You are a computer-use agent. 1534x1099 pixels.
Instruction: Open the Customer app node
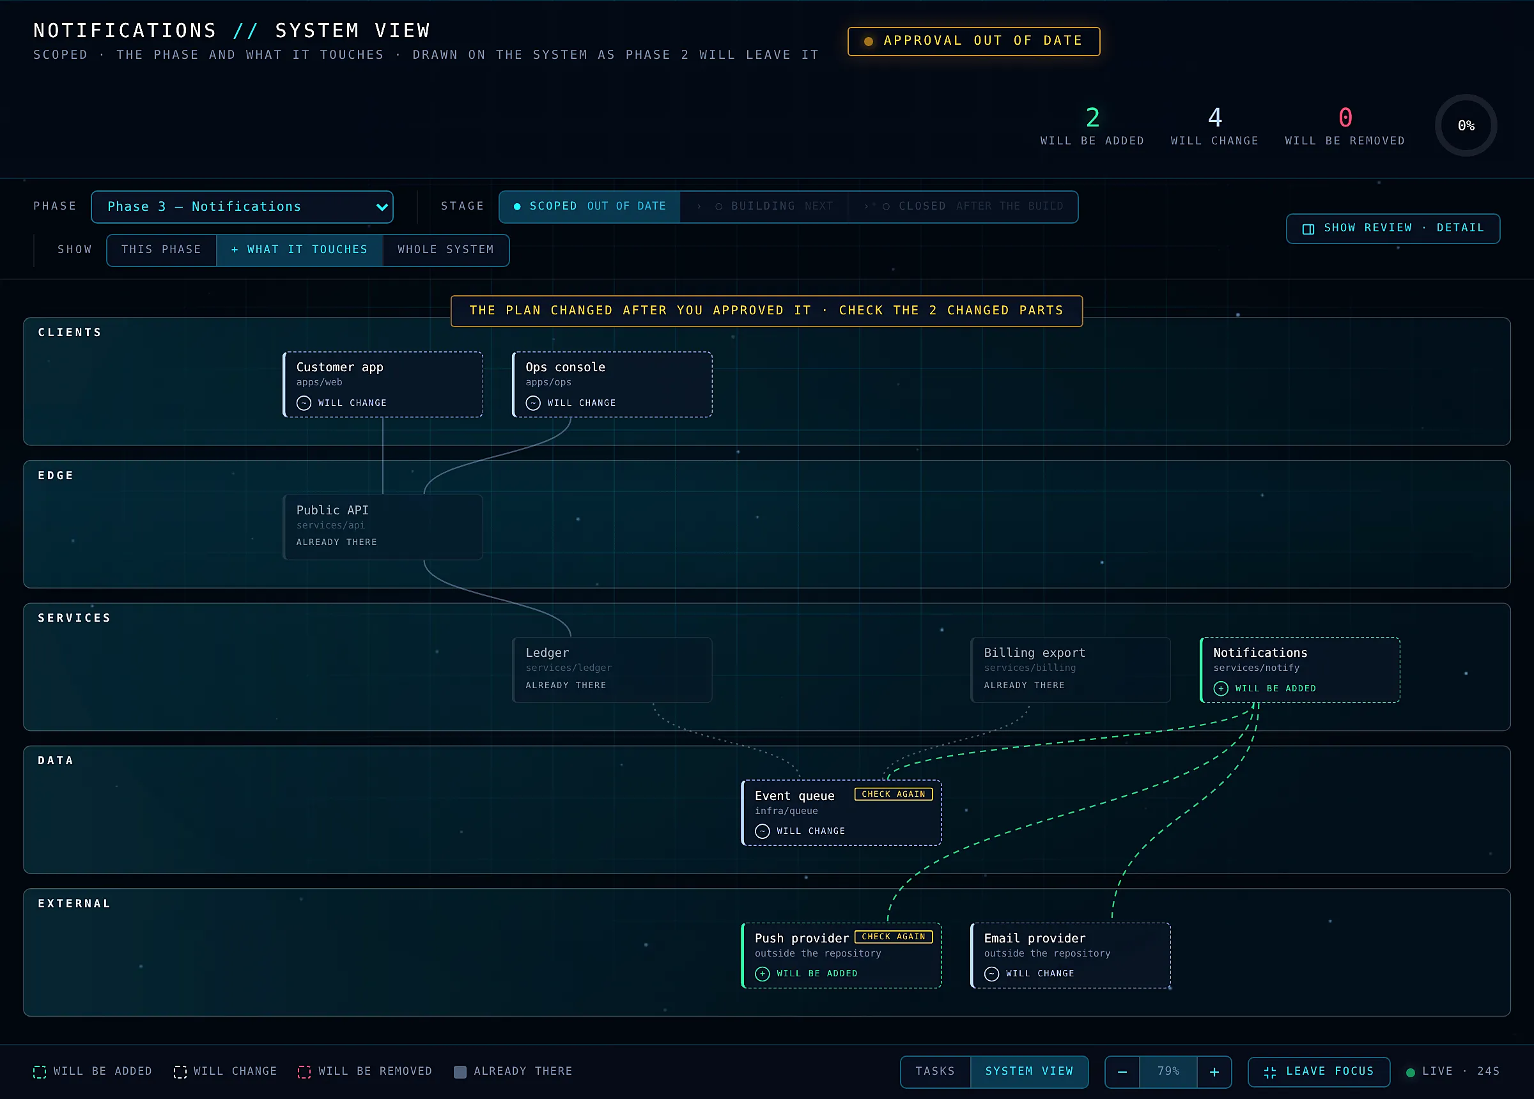tap(383, 384)
